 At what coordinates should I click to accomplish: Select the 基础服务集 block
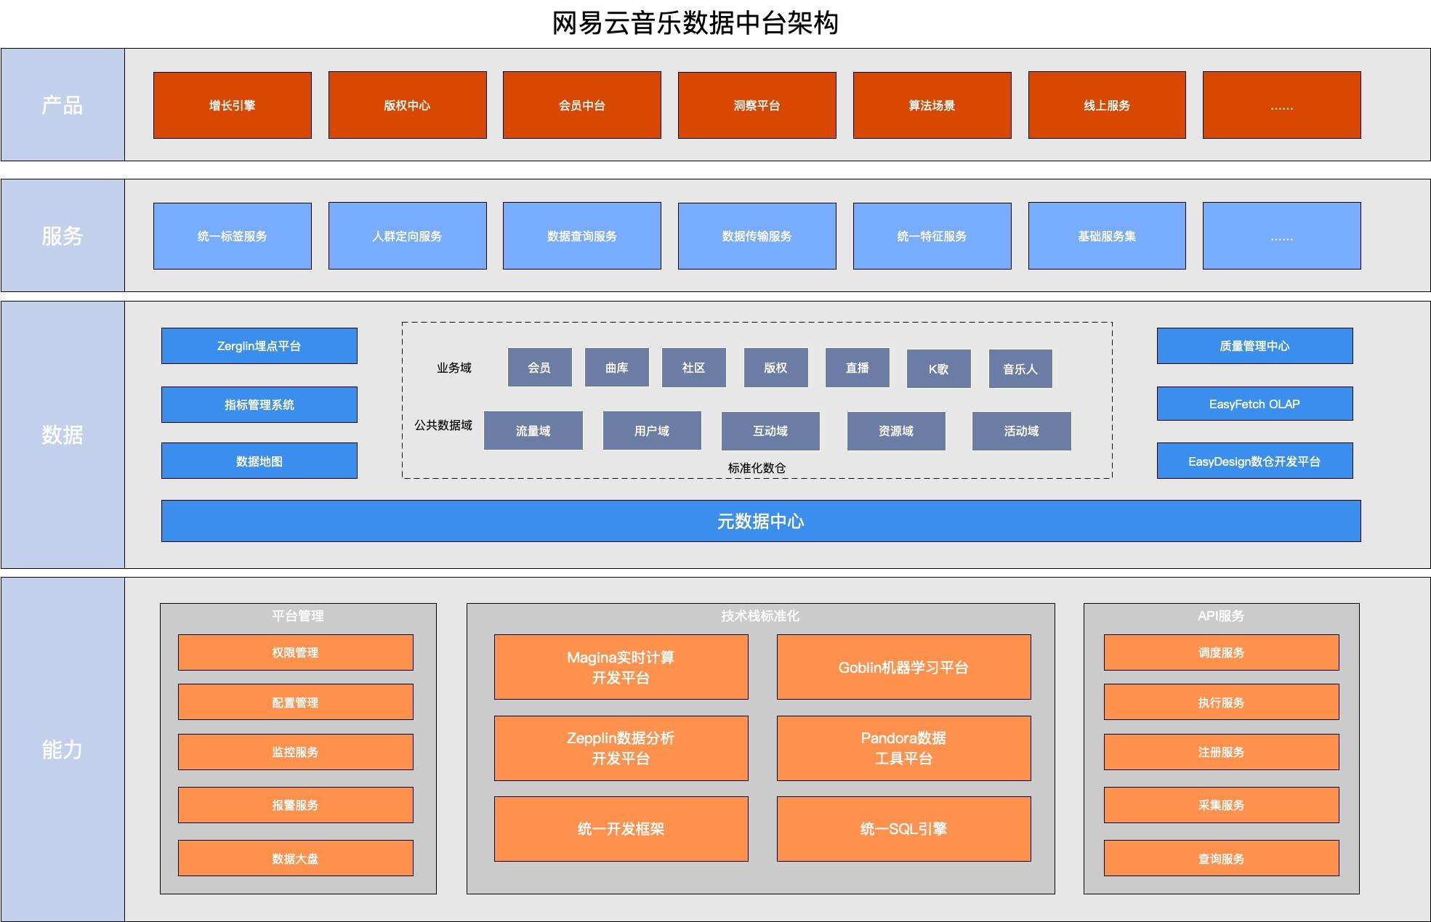tap(1107, 235)
